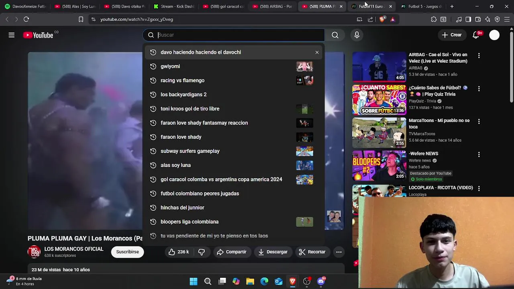Viewport: 514px width, 289px height.
Task: Open options for MarcaToons Mi pueblo video
Action: 479,121
